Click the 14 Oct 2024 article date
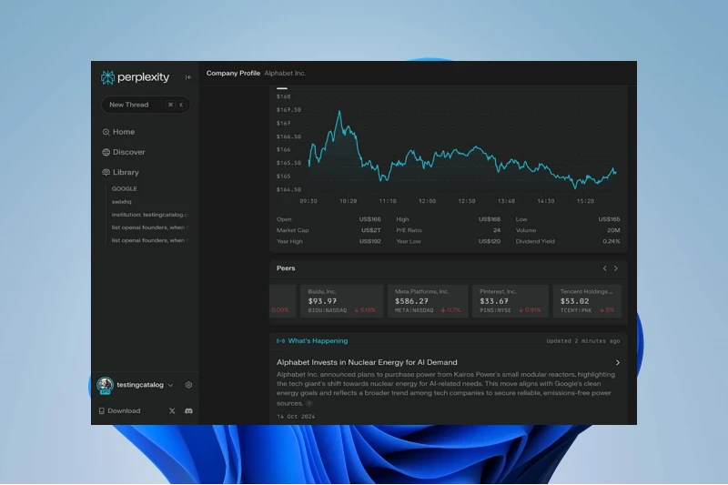 point(296,417)
